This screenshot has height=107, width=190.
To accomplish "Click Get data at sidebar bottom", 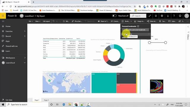I will click(x=9, y=100).
